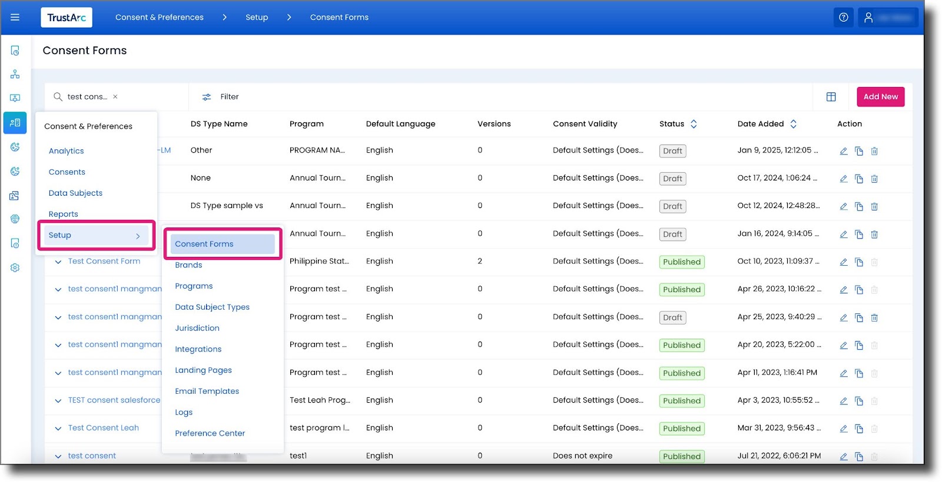Expand the TEST consent salesforce row
The height and width of the screenshot is (482, 942).
[58, 401]
